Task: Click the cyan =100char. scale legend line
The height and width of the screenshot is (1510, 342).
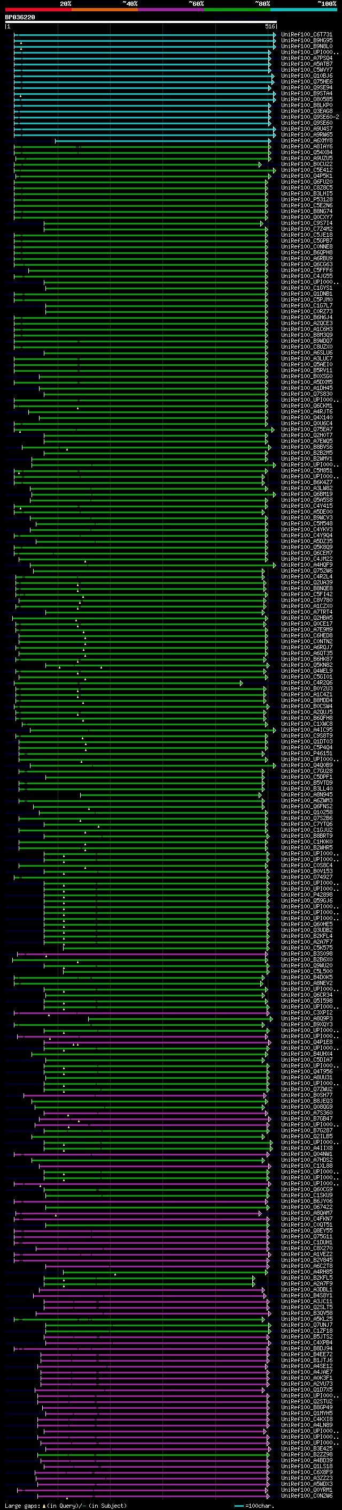Action: pos(239,1506)
